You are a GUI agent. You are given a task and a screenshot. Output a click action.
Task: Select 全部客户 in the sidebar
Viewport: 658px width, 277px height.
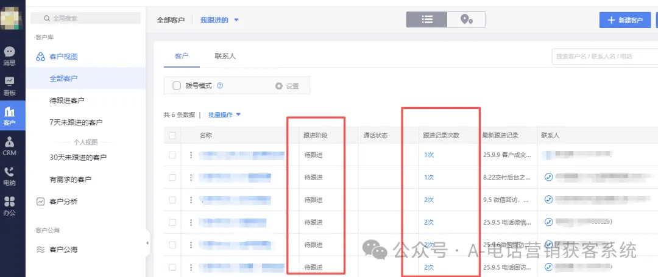pyautogui.click(x=86, y=79)
